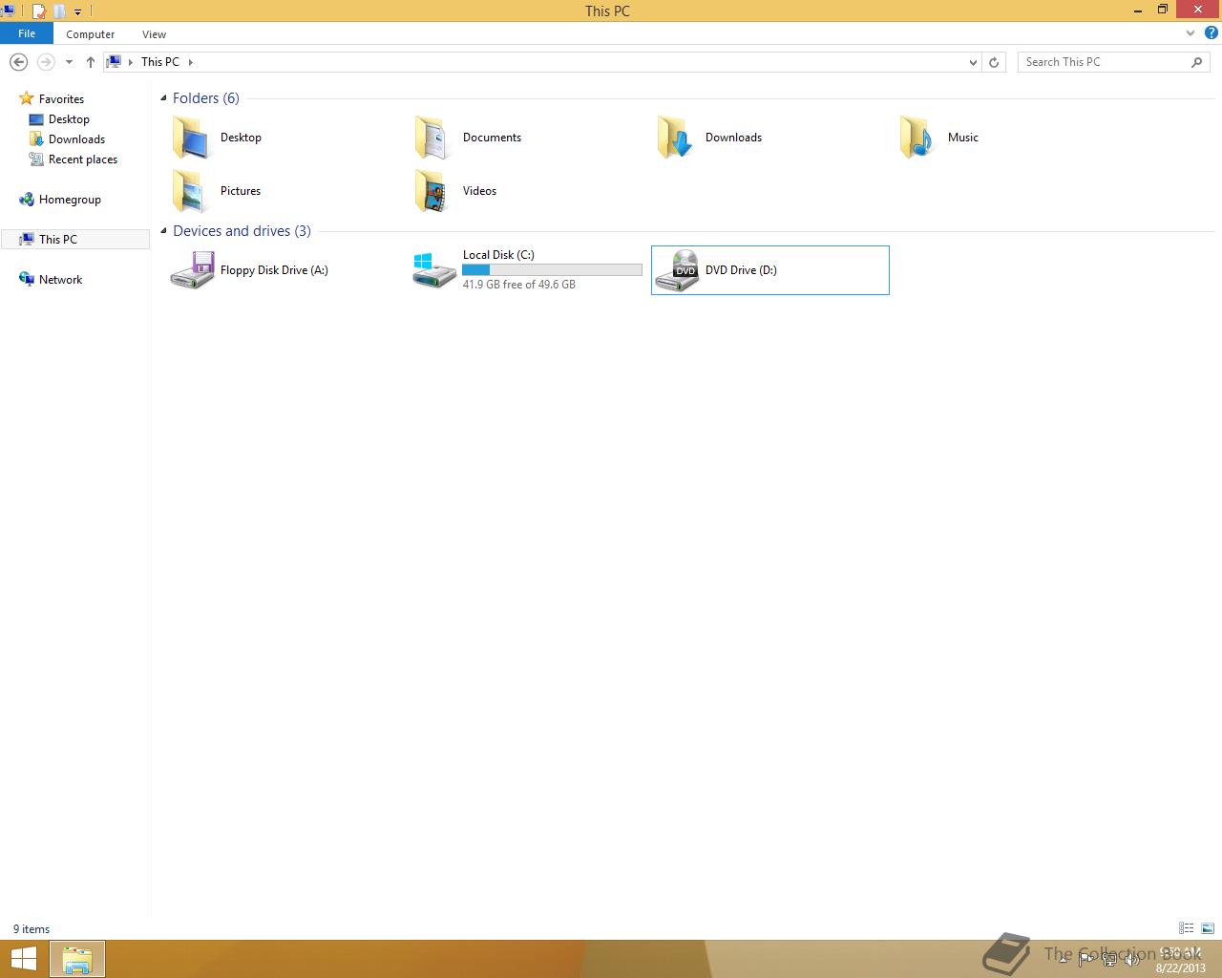Click the Local Disk (C:) usage bar

[x=552, y=270]
